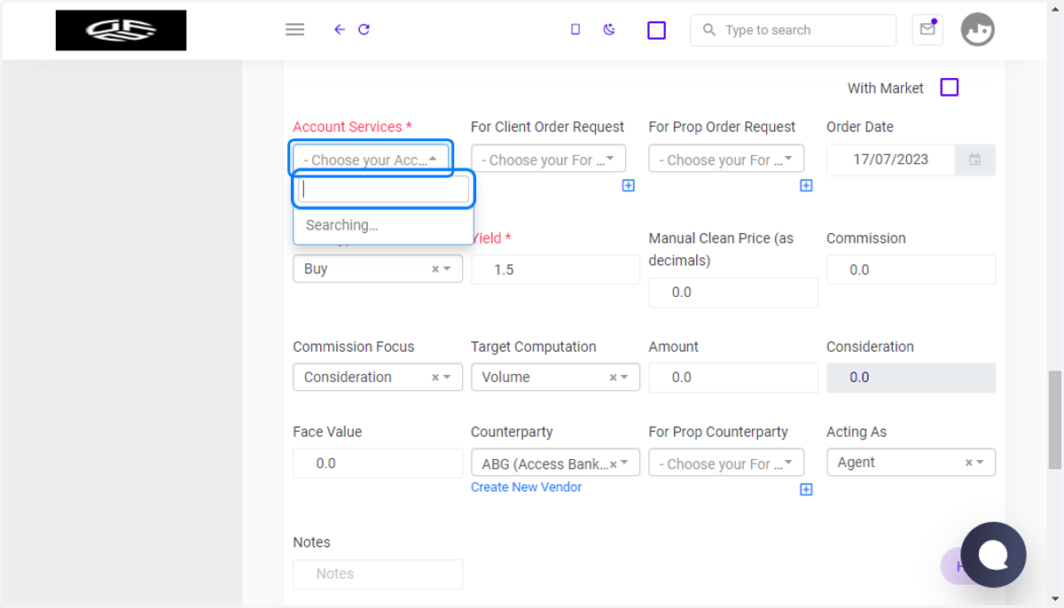1064x608 pixels.
Task: Click the plus icon under For Prop Order Request
Action: click(806, 185)
